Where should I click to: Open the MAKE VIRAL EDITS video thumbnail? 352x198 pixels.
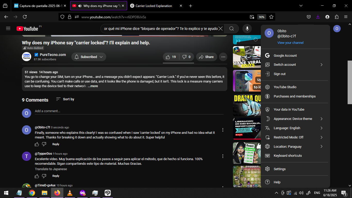[x=247, y=57]
